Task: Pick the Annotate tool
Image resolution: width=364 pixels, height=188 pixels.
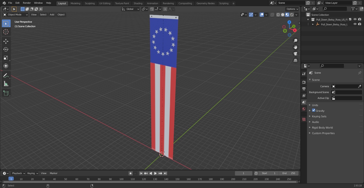Action: point(6,76)
